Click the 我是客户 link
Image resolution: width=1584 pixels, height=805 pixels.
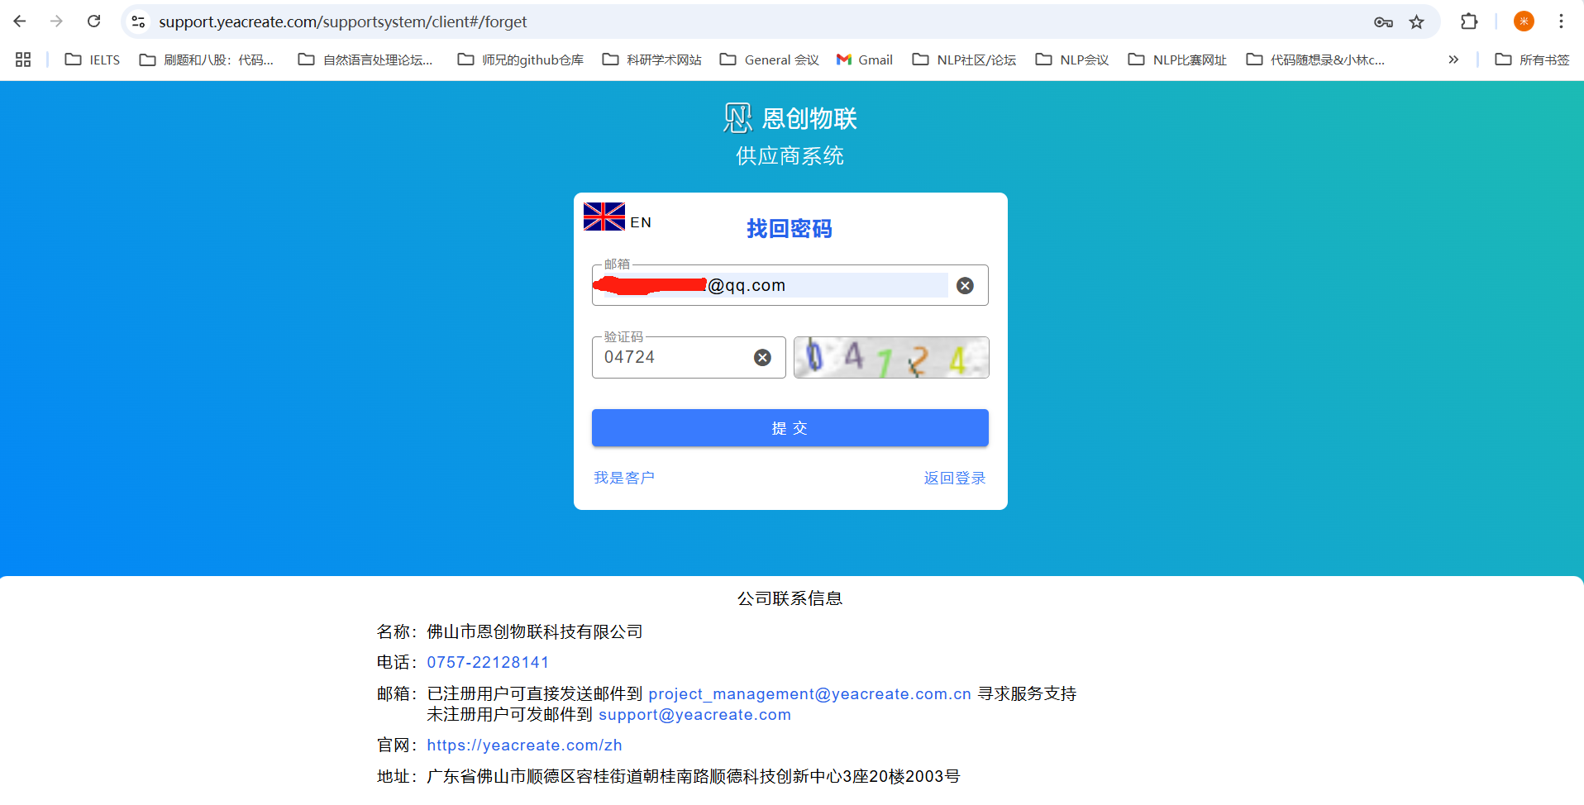(x=624, y=478)
